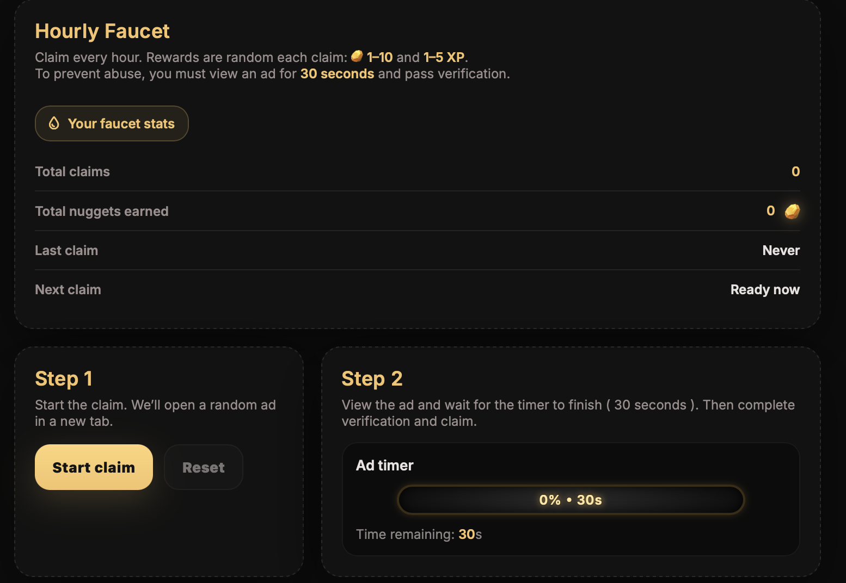Click the Ad timer title
This screenshot has width=846, height=583.
[x=385, y=466]
